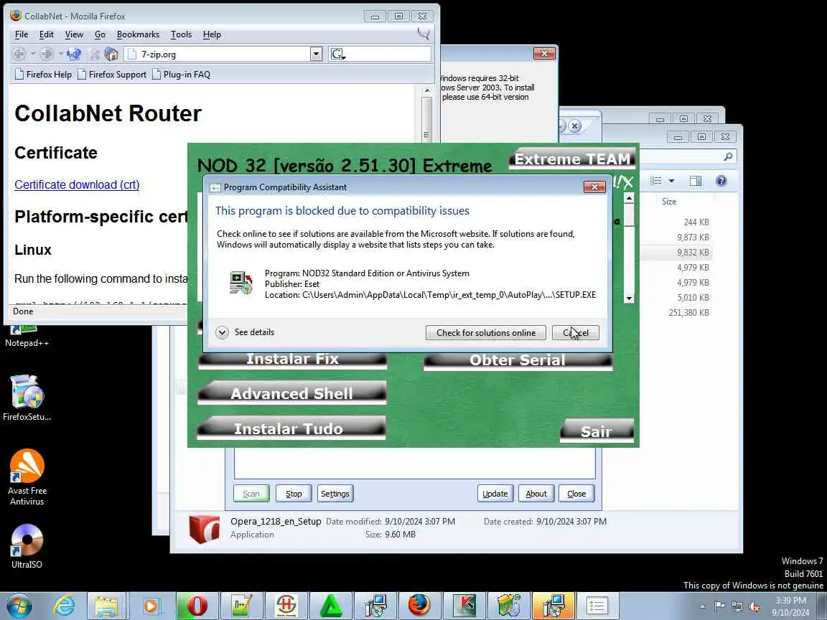Open Notepad++ desktop shortcut
This screenshot has width=827, height=620.
pyautogui.click(x=27, y=337)
